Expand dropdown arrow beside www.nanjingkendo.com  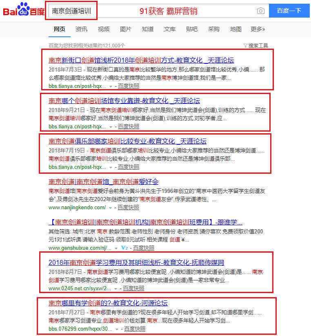point(110,208)
